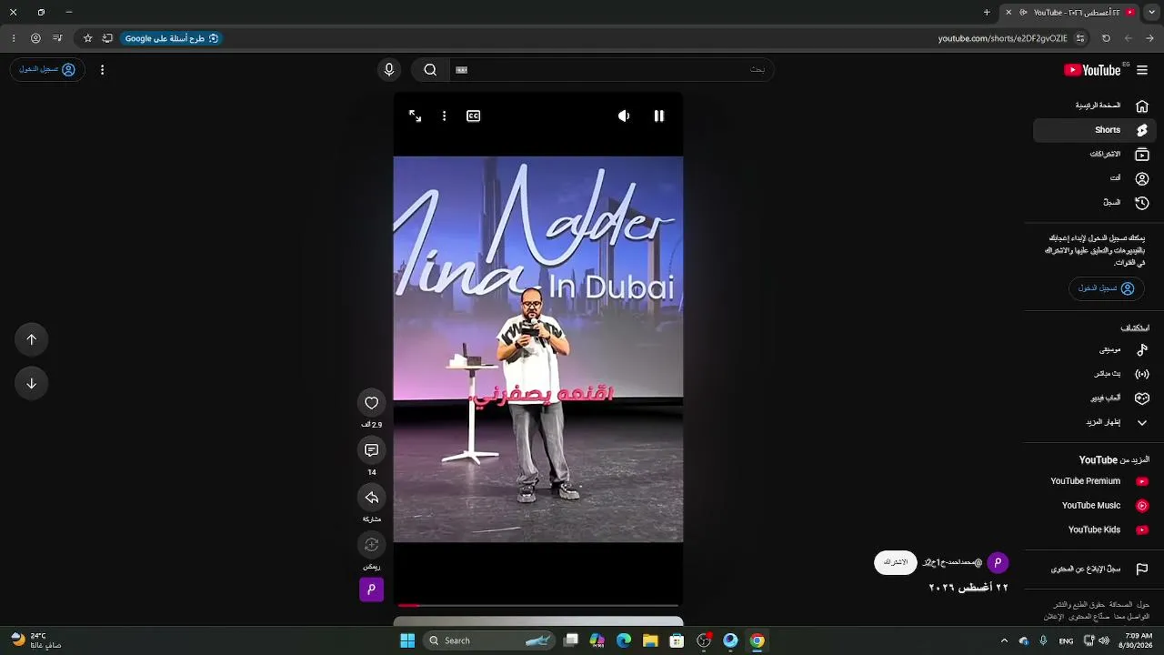Screen dimensions: 1164x655
Task: Open Live (بث مباشر) in the sidebar
Action: pyautogui.click(x=1095, y=374)
